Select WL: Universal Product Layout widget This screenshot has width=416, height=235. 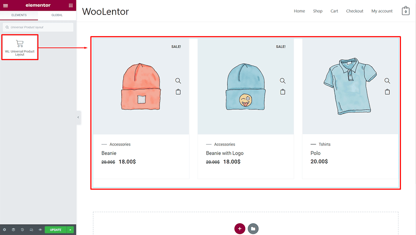click(20, 47)
